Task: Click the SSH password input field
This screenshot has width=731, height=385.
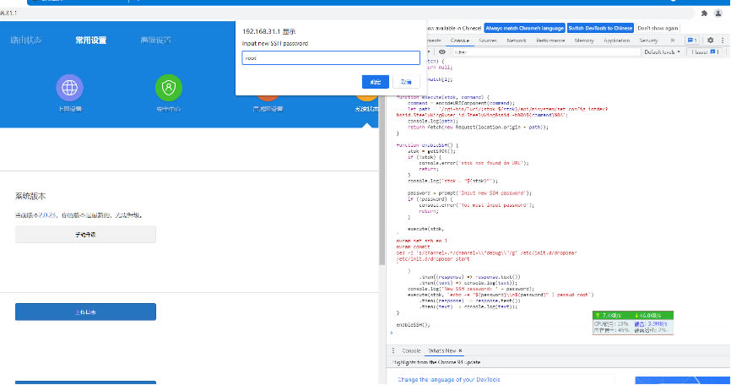Action: [x=330, y=58]
